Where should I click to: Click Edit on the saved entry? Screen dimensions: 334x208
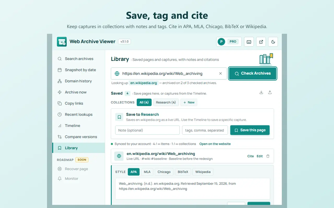tap(260, 156)
